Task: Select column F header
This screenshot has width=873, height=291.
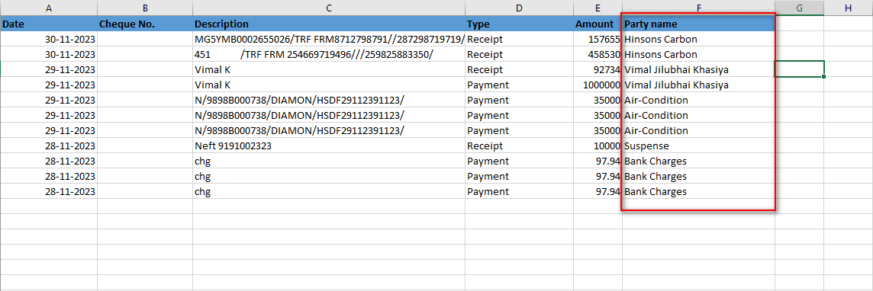Action: pos(698,8)
